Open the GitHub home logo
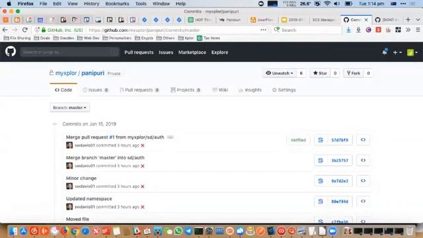423x238 pixels. tap(11, 52)
